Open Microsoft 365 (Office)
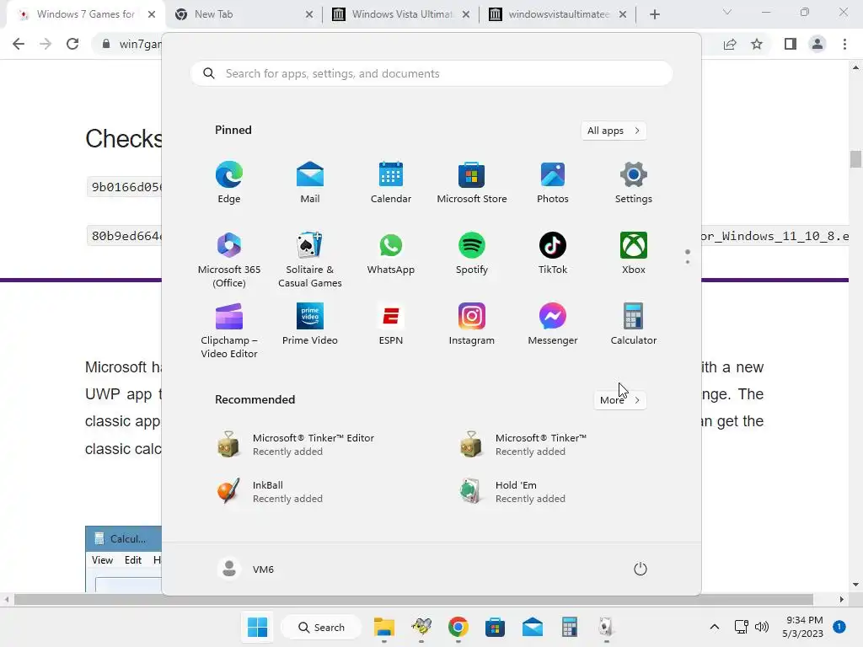Screen dimensions: 863x647 point(229,259)
